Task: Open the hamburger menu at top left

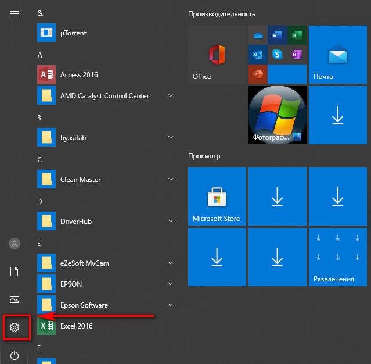Action: click(x=15, y=14)
